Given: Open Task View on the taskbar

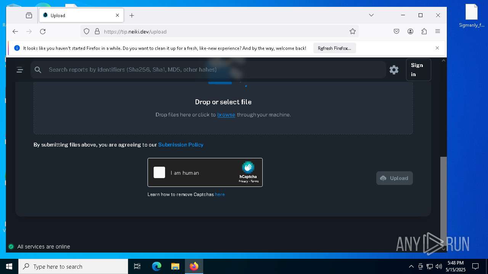Looking at the screenshot, I should pyautogui.click(x=137, y=266).
